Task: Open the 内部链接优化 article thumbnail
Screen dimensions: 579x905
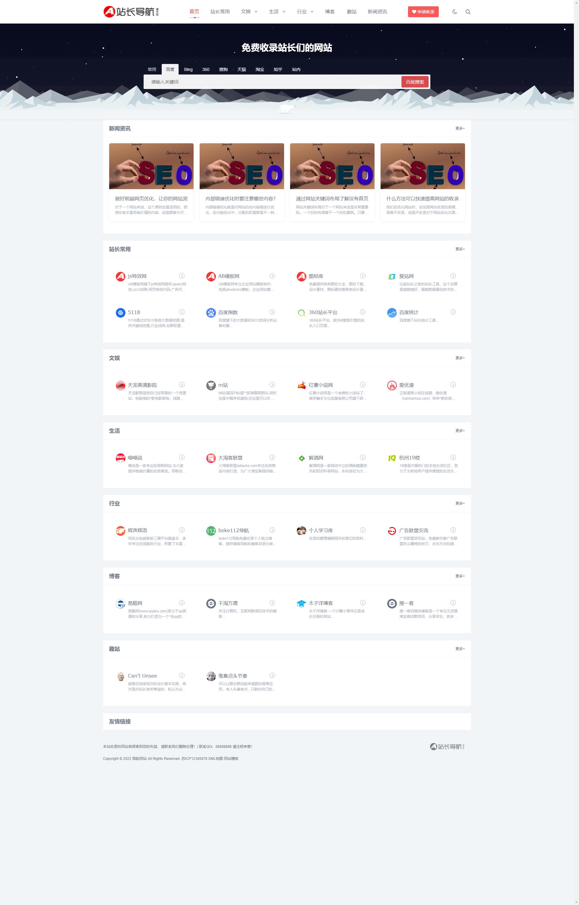Action: pos(242,166)
